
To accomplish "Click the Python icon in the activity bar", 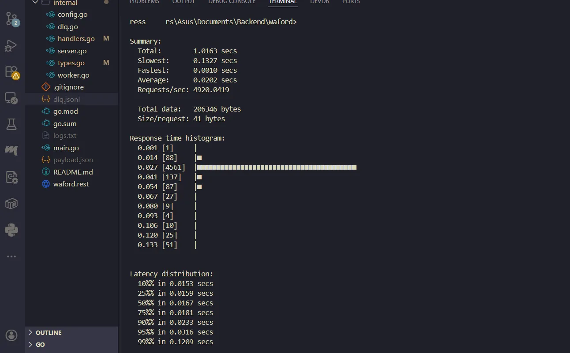I will pyautogui.click(x=11, y=230).
